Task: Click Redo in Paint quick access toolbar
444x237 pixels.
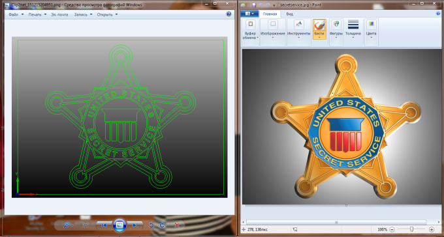Action: tap(267, 5)
